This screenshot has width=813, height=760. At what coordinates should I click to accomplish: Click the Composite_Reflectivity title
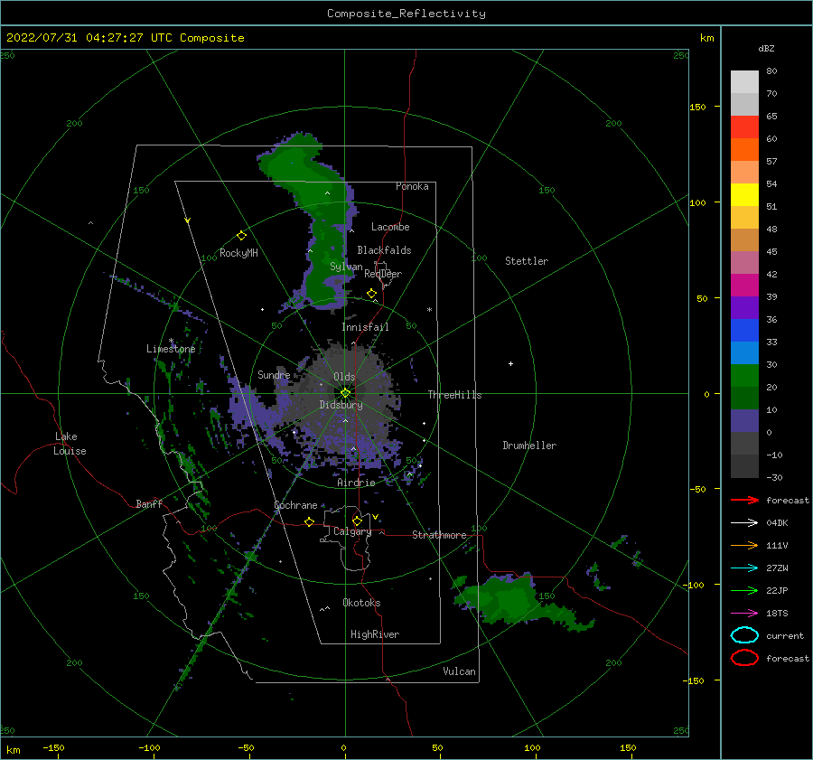406,14
